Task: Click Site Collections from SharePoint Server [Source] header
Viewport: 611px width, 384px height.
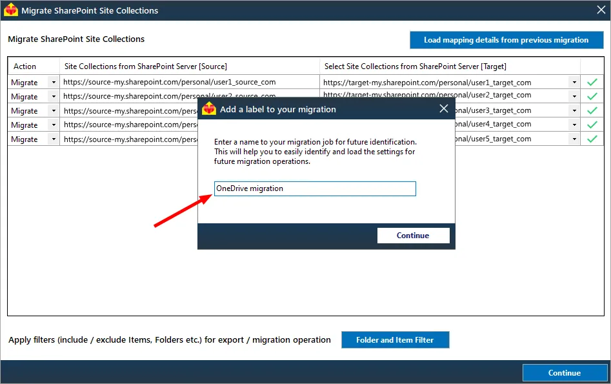Action: [x=190, y=66]
